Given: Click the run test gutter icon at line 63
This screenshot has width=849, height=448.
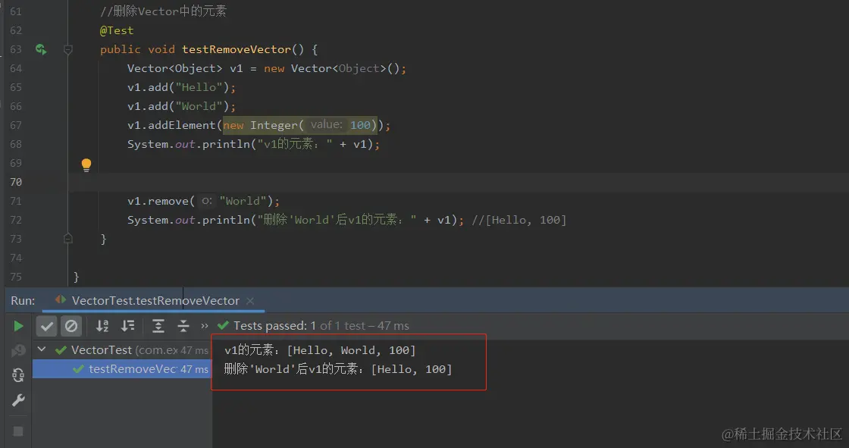Looking at the screenshot, I should tap(41, 49).
